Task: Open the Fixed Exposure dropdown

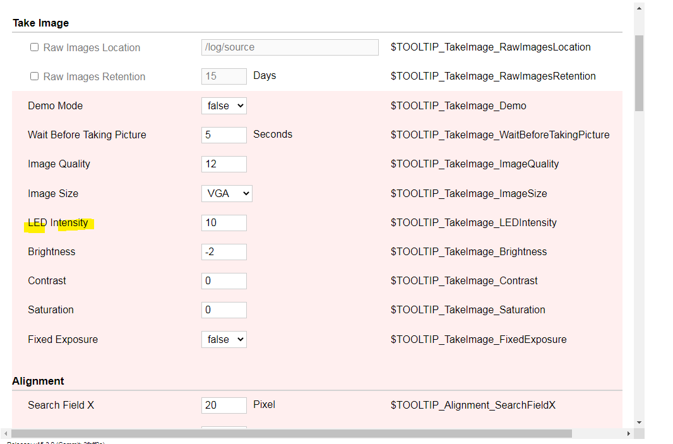Action: (x=223, y=339)
